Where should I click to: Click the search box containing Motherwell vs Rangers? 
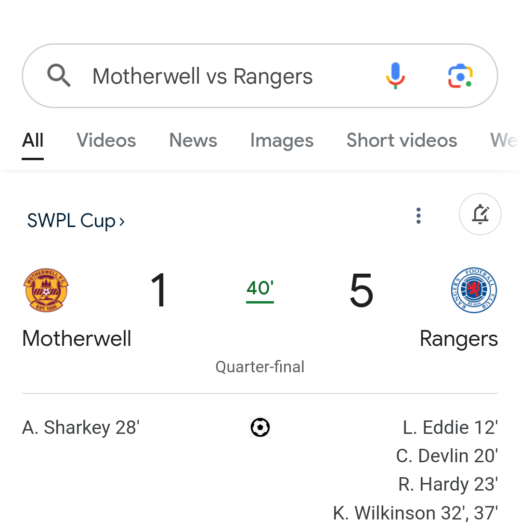click(260, 76)
